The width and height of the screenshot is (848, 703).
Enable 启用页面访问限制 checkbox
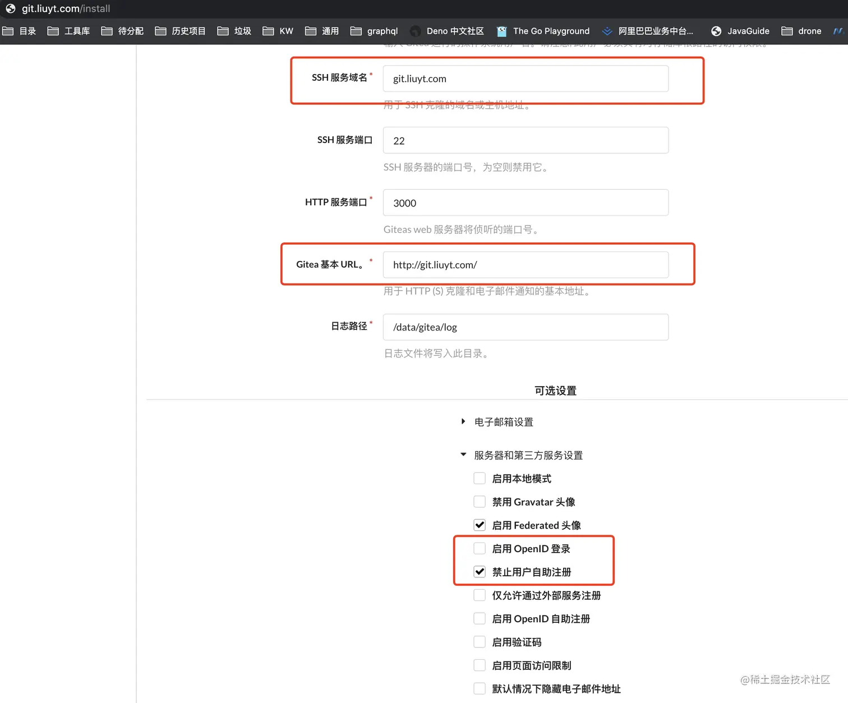tap(480, 665)
